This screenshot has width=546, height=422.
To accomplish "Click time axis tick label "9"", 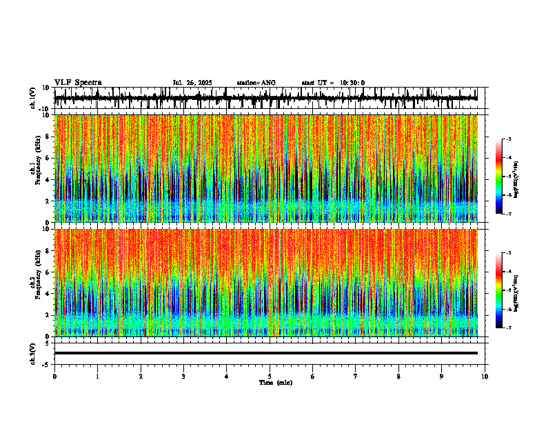I will [x=441, y=376].
